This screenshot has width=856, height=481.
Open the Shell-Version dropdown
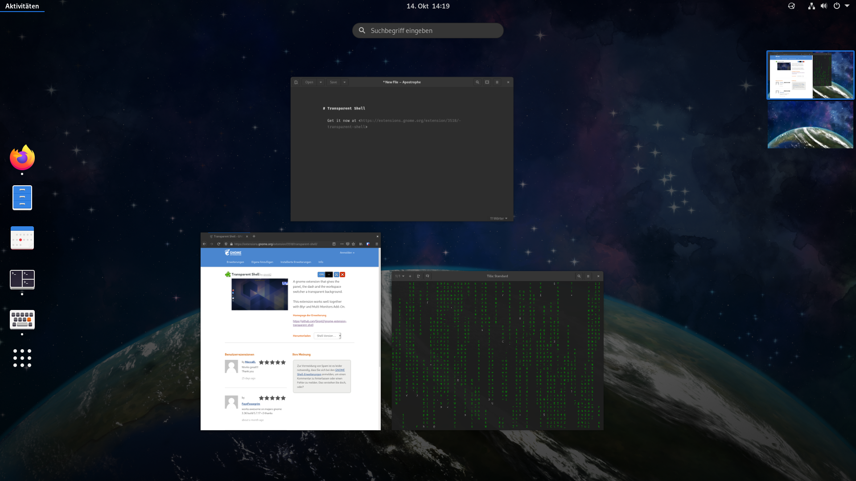click(327, 336)
